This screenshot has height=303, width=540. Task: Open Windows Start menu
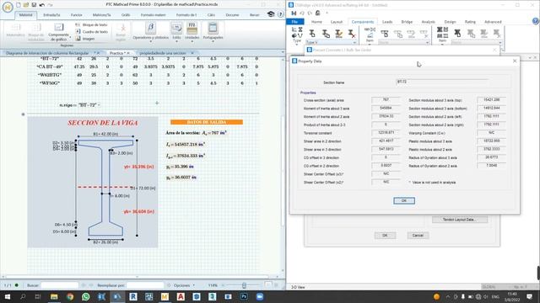click(x=7, y=296)
